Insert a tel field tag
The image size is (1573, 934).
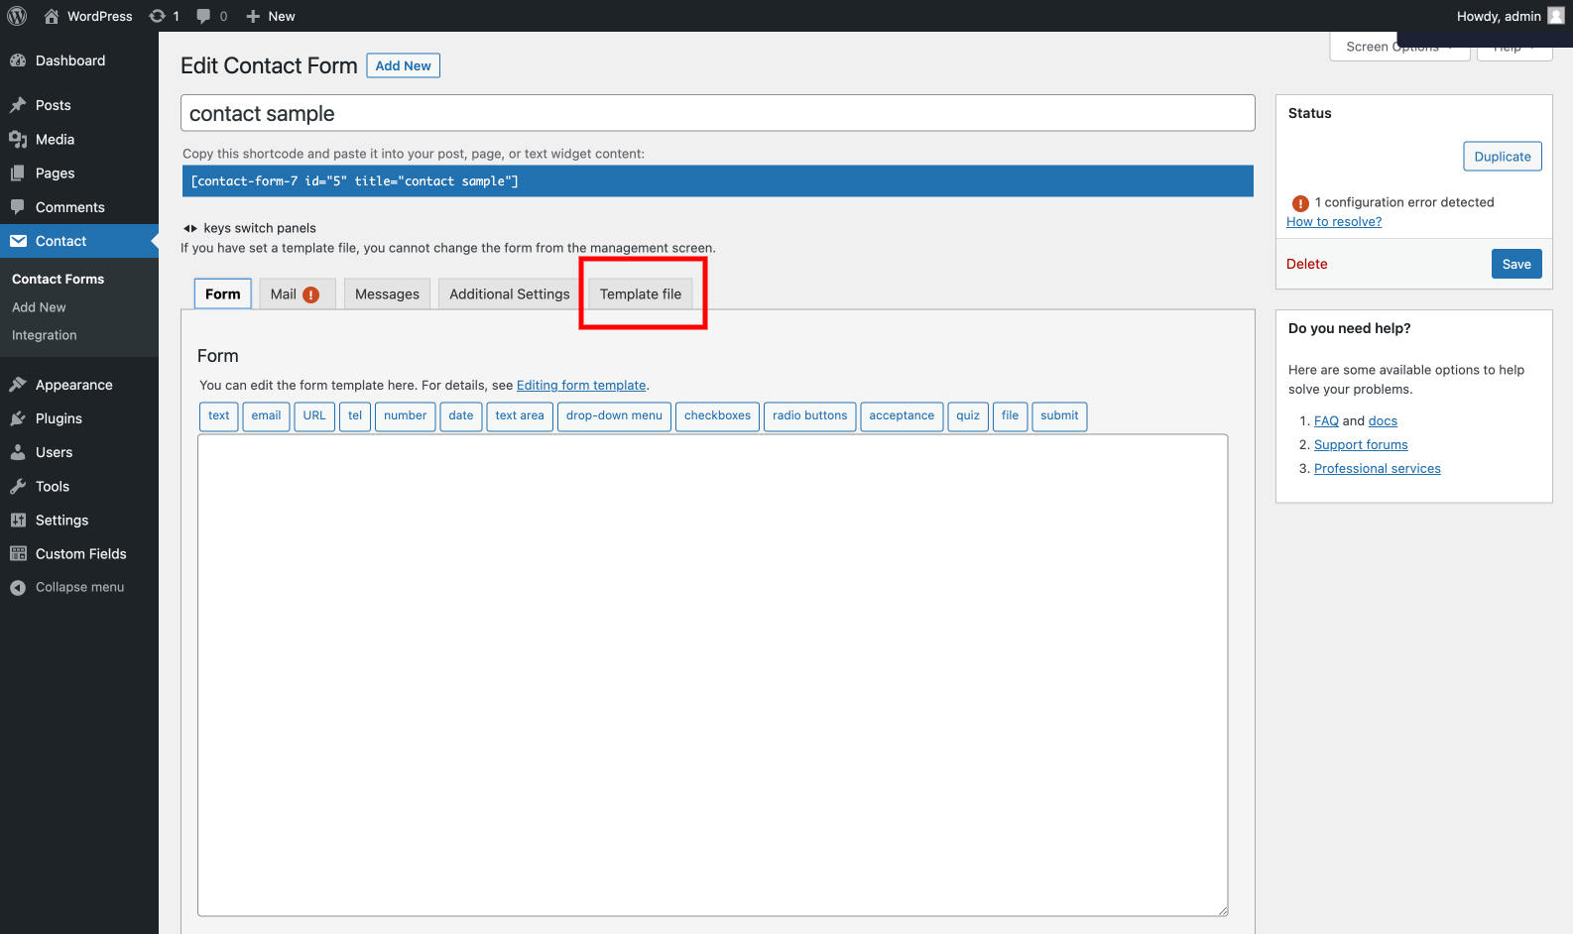pyautogui.click(x=355, y=416)
